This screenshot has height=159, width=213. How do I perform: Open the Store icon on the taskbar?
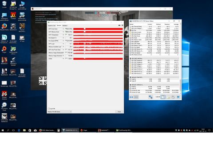(30, 130)
